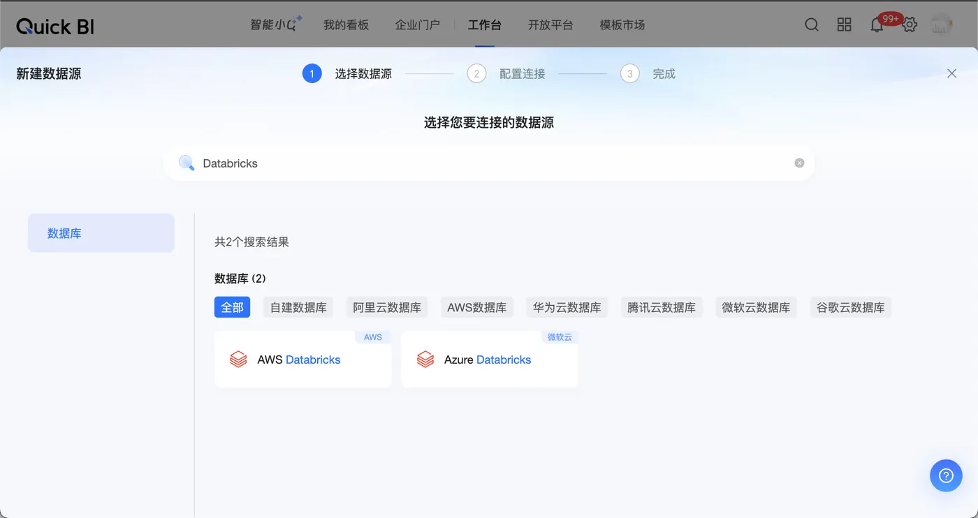Click the 99+ notification badge
The image size is (978, 518).
(891, 19)
